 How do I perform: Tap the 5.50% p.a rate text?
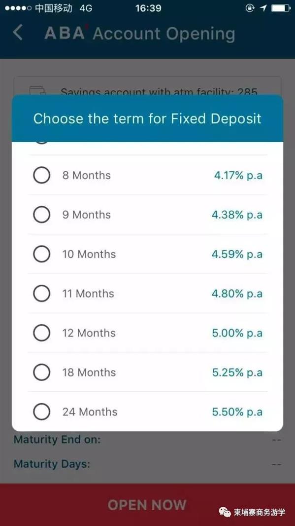pos(237,412)
